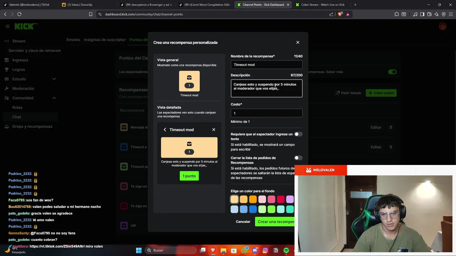
Task: Toggle require viewer text input
Action: pos(298,134)
